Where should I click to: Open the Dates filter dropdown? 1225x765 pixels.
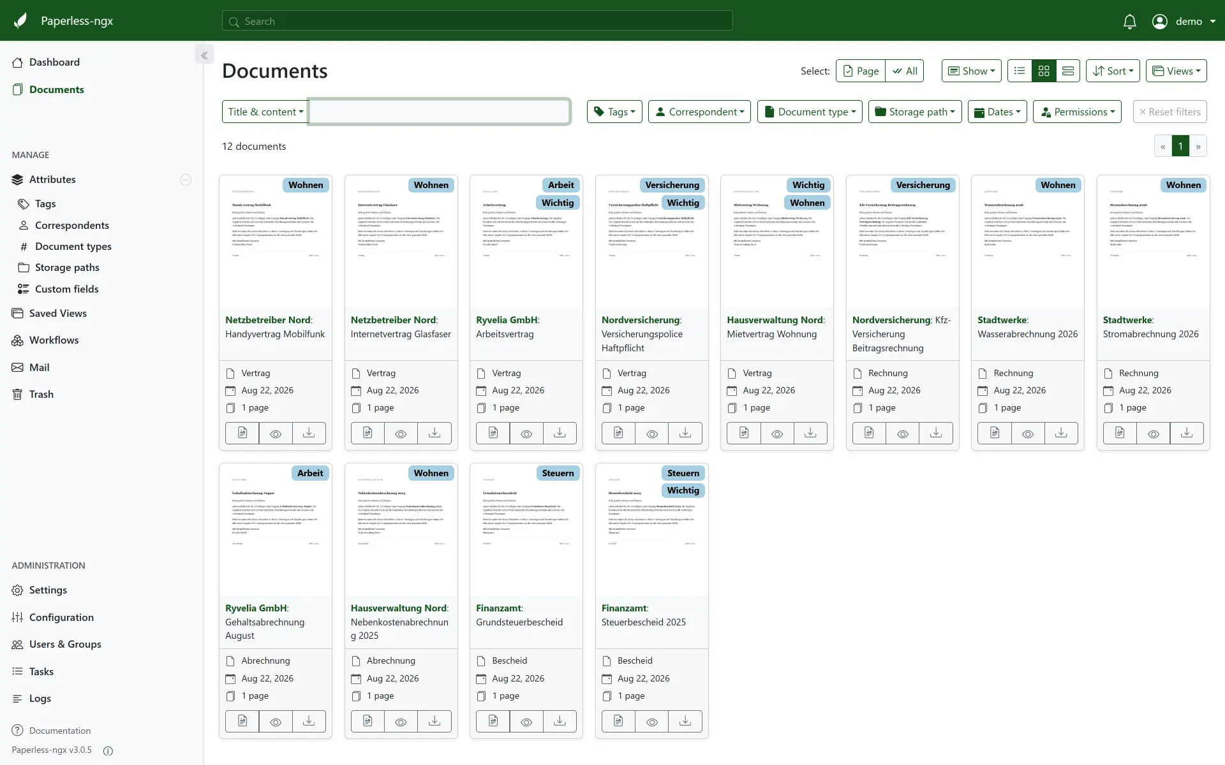coord(997,112)
